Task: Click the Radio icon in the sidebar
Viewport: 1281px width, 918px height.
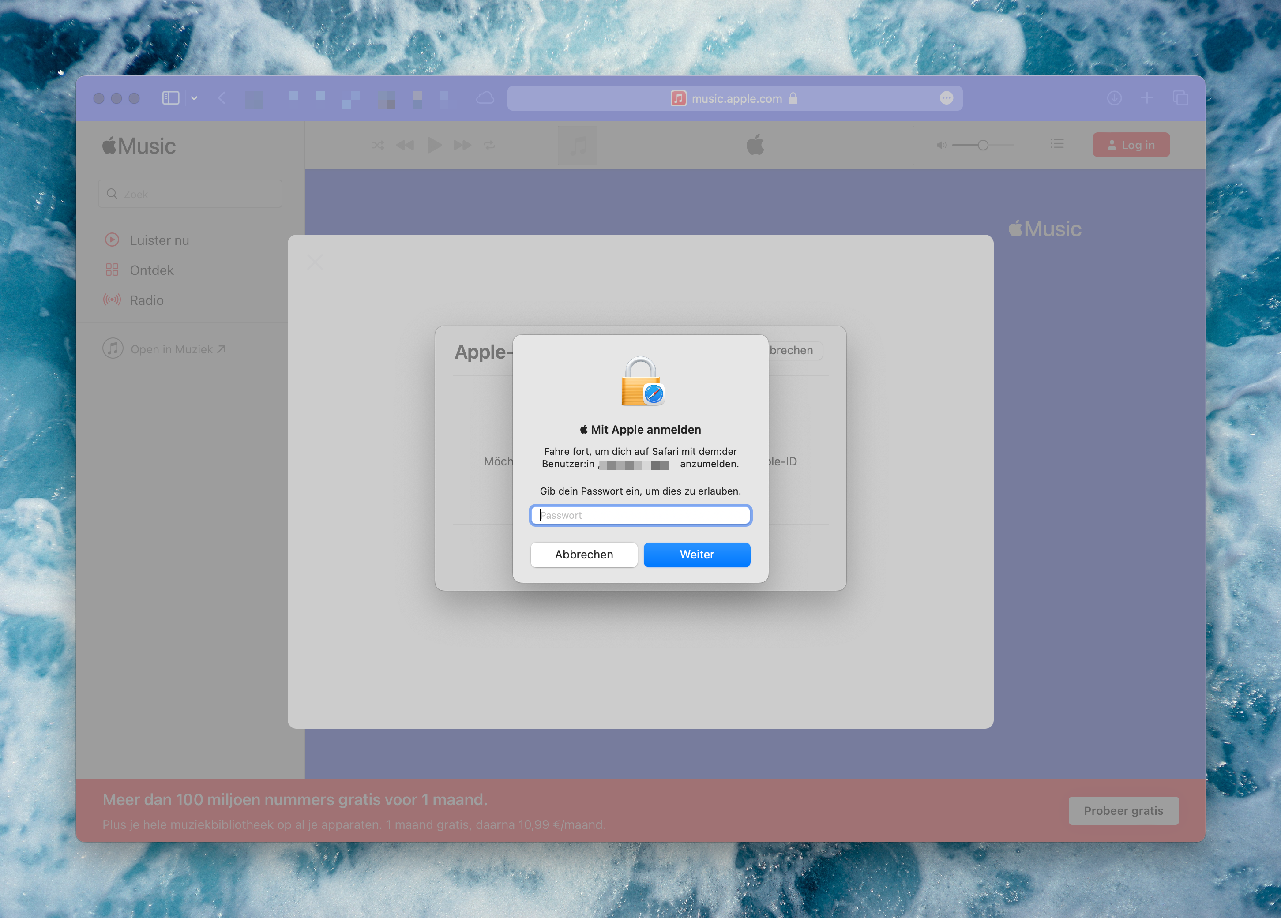Action: pos(113,300)
